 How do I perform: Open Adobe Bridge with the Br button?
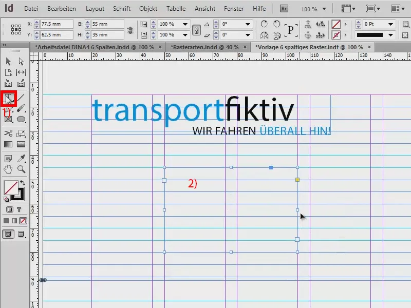[x=283, y=8]
